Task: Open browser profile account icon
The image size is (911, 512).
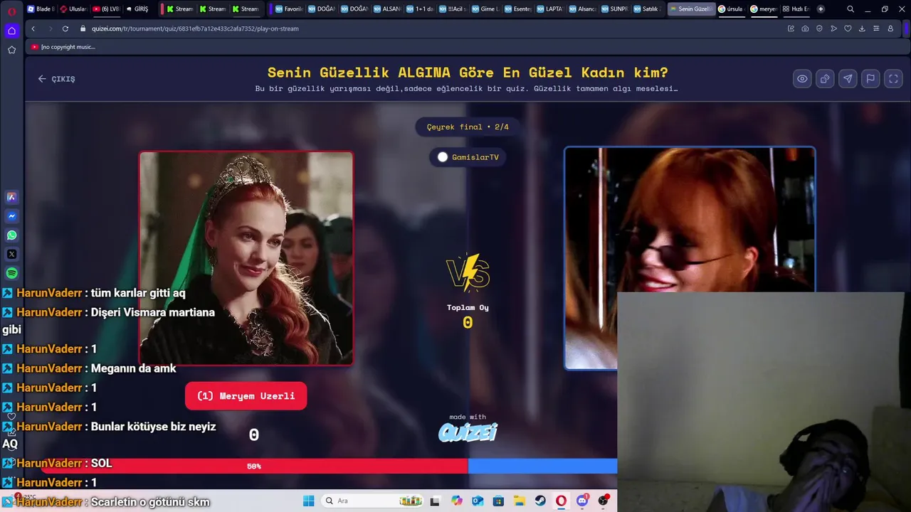Action: [890, 28]
